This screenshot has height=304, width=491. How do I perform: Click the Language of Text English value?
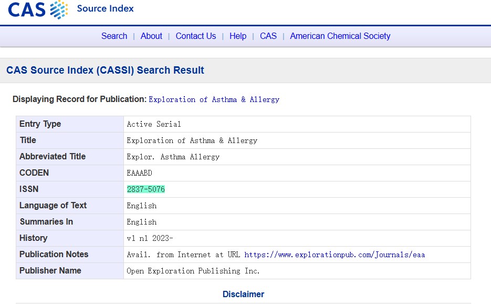[x=142, y=206]
